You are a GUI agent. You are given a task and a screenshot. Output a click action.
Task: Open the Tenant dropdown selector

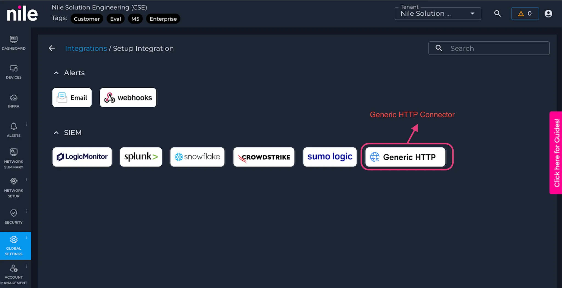click(438, 13)
